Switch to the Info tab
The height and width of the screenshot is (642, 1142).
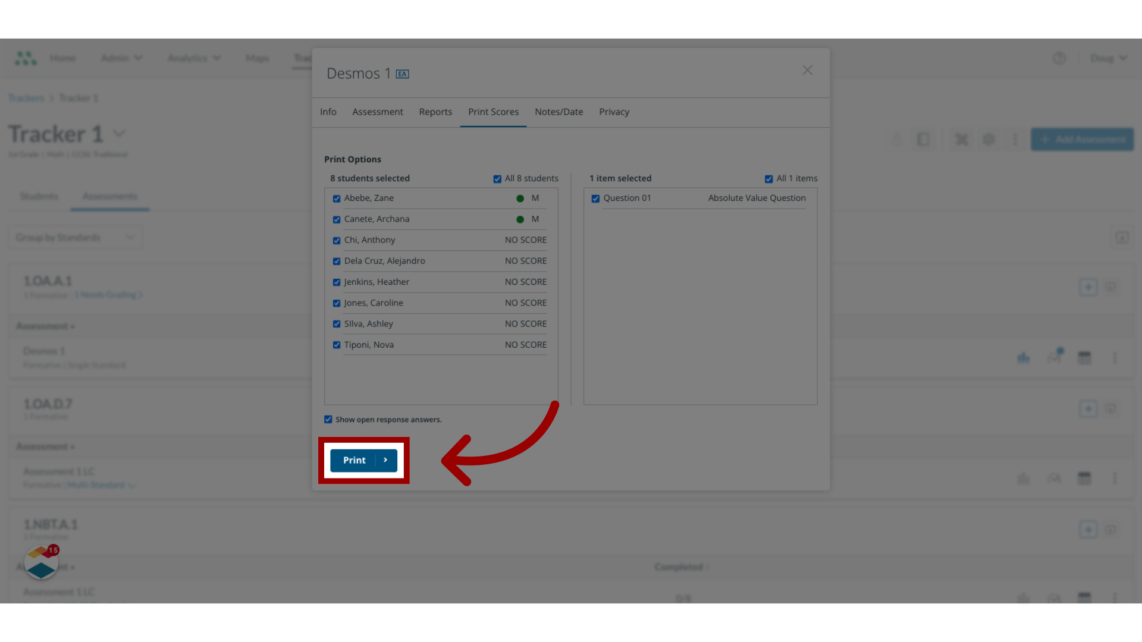coord(328,112)
